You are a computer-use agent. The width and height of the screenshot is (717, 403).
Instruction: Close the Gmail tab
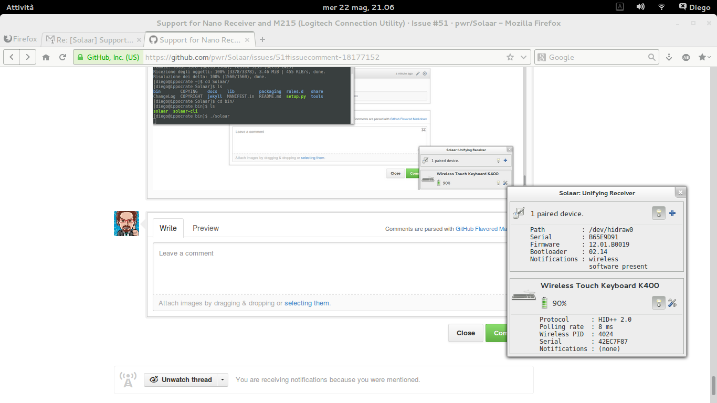click(x=139, y=40)
